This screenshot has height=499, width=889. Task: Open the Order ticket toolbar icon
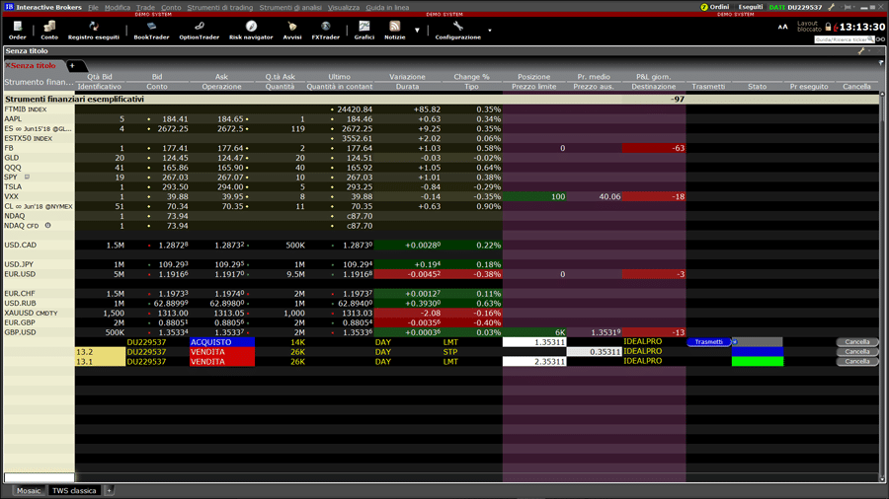coord(17,30)
